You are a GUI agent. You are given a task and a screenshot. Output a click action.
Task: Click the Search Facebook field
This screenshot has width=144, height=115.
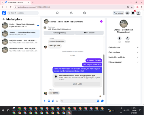(23, 13)
